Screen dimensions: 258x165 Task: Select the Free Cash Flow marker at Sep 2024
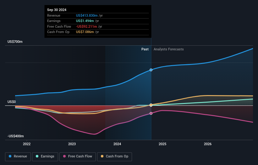151,113
